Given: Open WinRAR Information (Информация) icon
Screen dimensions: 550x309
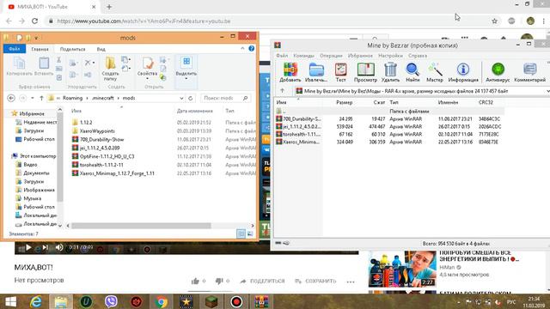Looking at the screenshot, I should point(463,72).
